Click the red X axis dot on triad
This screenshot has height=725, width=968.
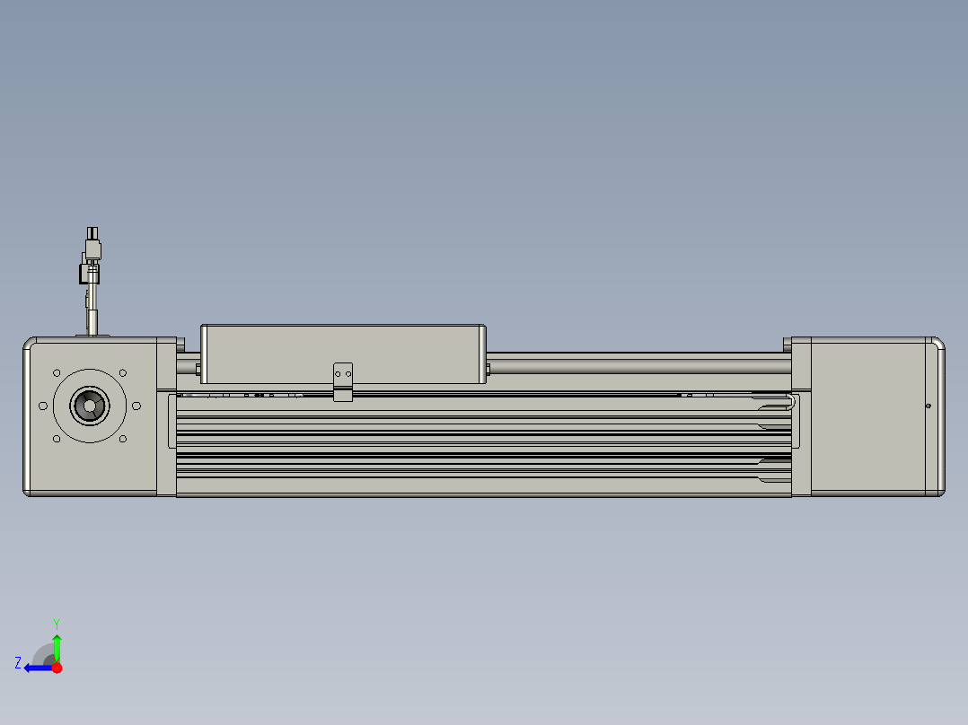(x=57, y=668)
